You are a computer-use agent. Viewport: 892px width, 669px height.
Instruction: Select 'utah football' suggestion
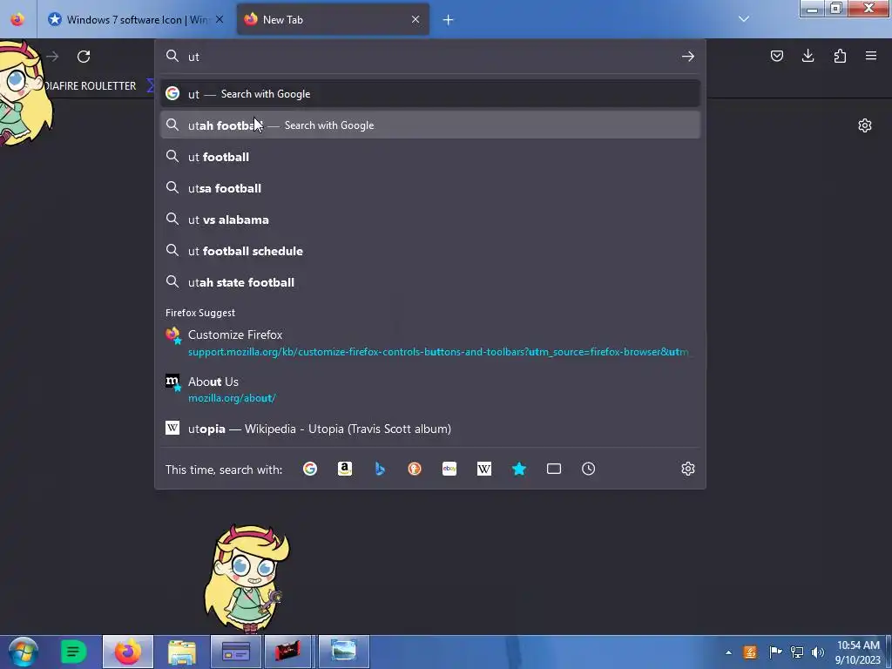click(430, 125)
